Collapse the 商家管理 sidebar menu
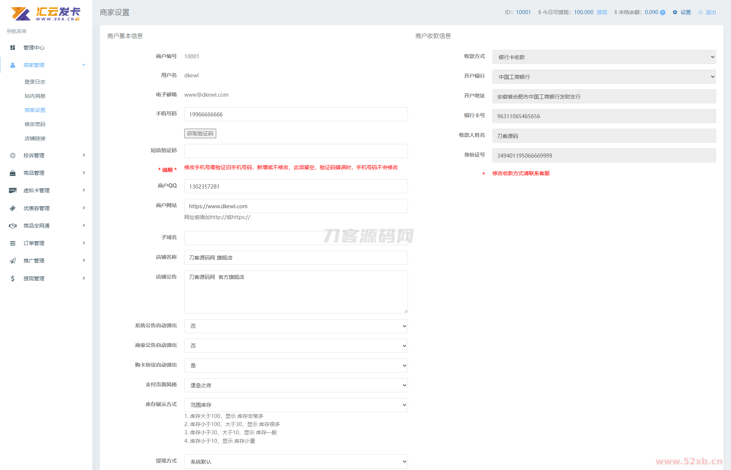 (84, 65)
